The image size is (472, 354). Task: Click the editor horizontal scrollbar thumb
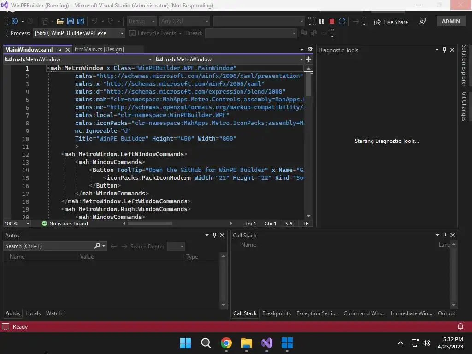pos(150,224)
